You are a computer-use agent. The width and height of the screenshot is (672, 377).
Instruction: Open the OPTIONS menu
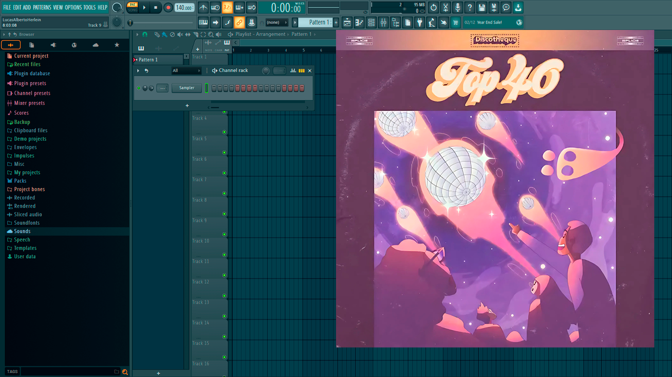(73, 7)
